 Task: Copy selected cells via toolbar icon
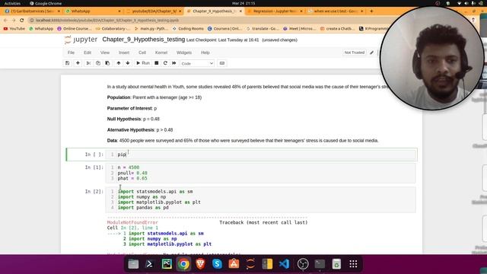(98, 63)
